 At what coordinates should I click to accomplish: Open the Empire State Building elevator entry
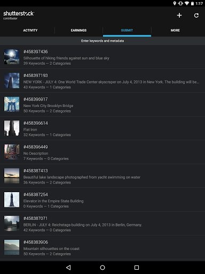tap(102, 200)
